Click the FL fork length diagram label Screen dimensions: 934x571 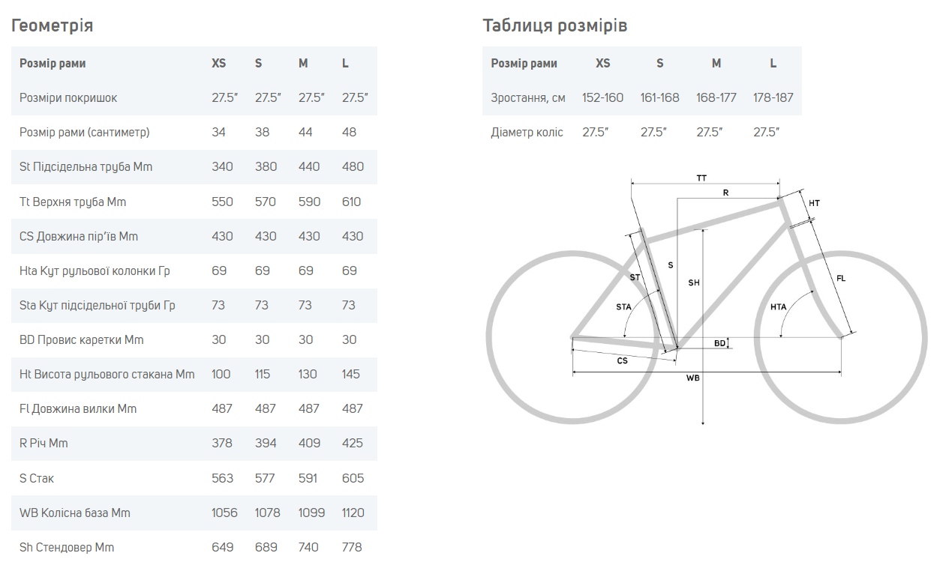841,278
